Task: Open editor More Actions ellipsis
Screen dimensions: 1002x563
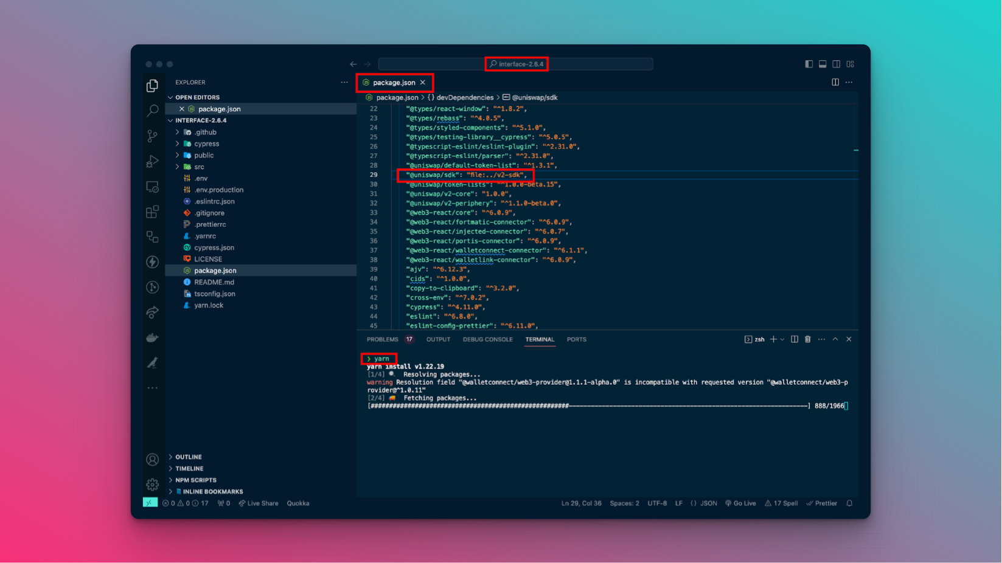Action: point(849,82)
